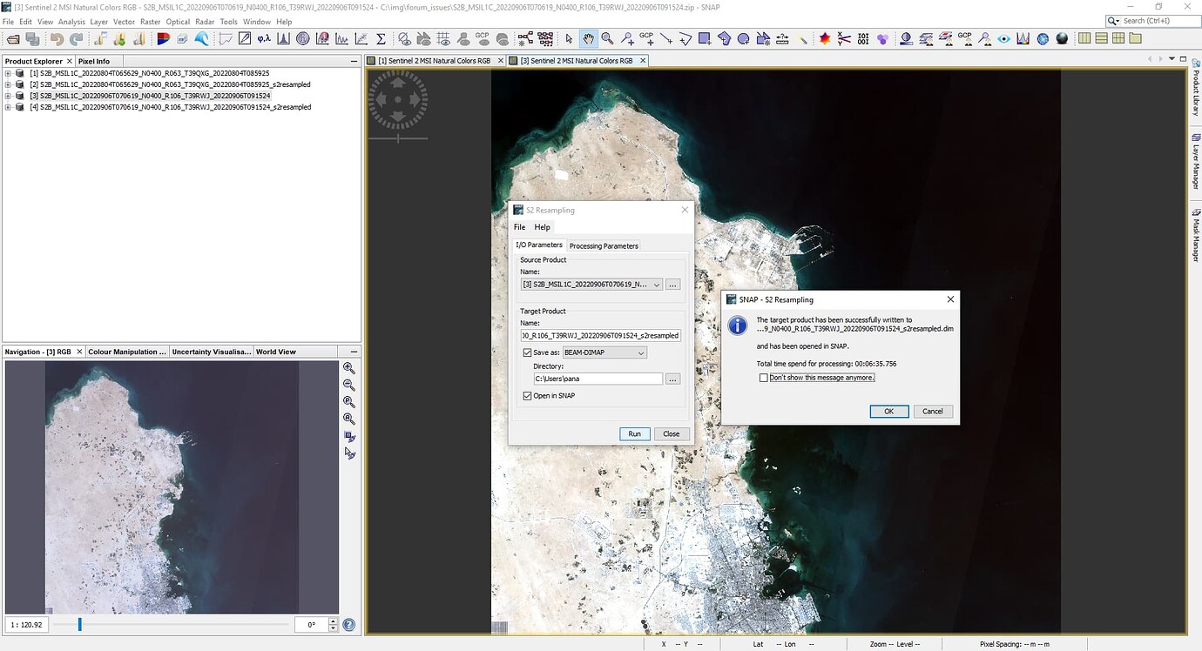Viewport: 1202px width, 651px height.
Task: Uncheck the Open in SNAP checkbox
Action: click(527, 395)
